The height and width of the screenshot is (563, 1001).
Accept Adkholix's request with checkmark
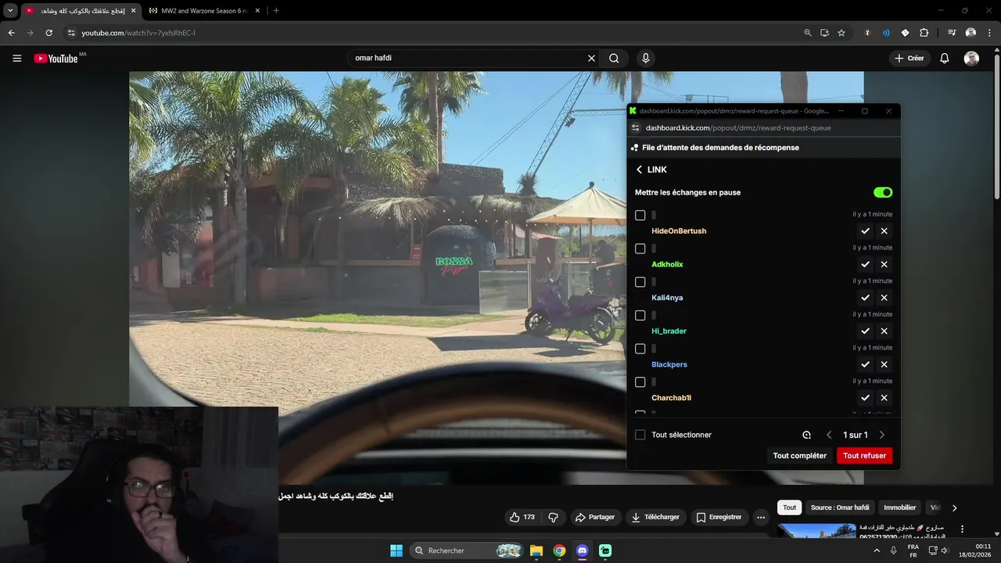(865, 264)
